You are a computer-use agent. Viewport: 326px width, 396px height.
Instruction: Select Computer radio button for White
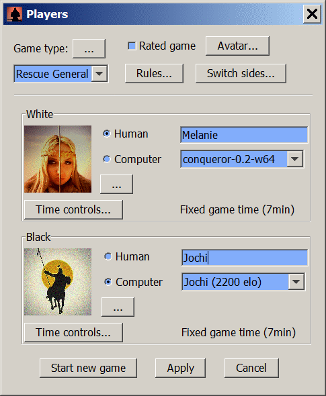(107, 159)
